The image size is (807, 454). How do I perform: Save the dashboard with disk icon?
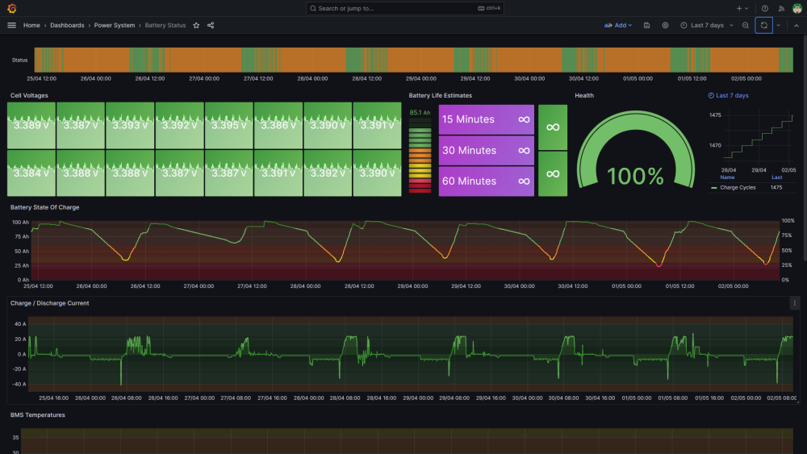point(646,25)
